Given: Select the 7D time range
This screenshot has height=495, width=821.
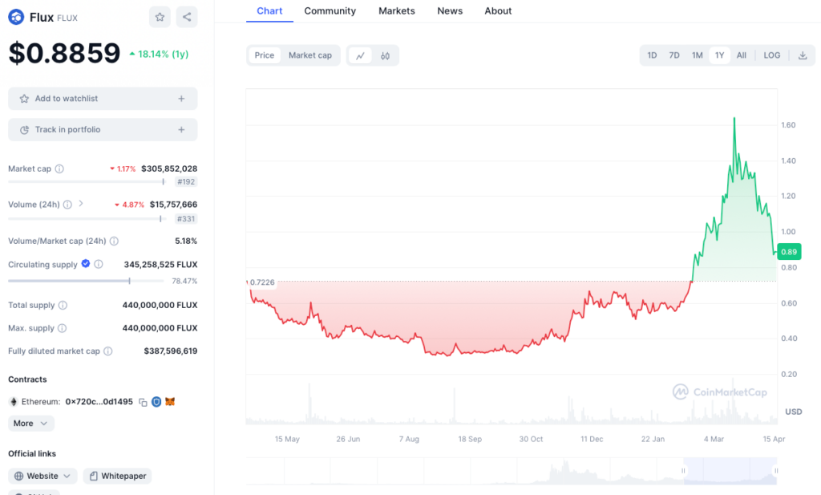Looking at the screenshot, I should click(x=674, y=55).
